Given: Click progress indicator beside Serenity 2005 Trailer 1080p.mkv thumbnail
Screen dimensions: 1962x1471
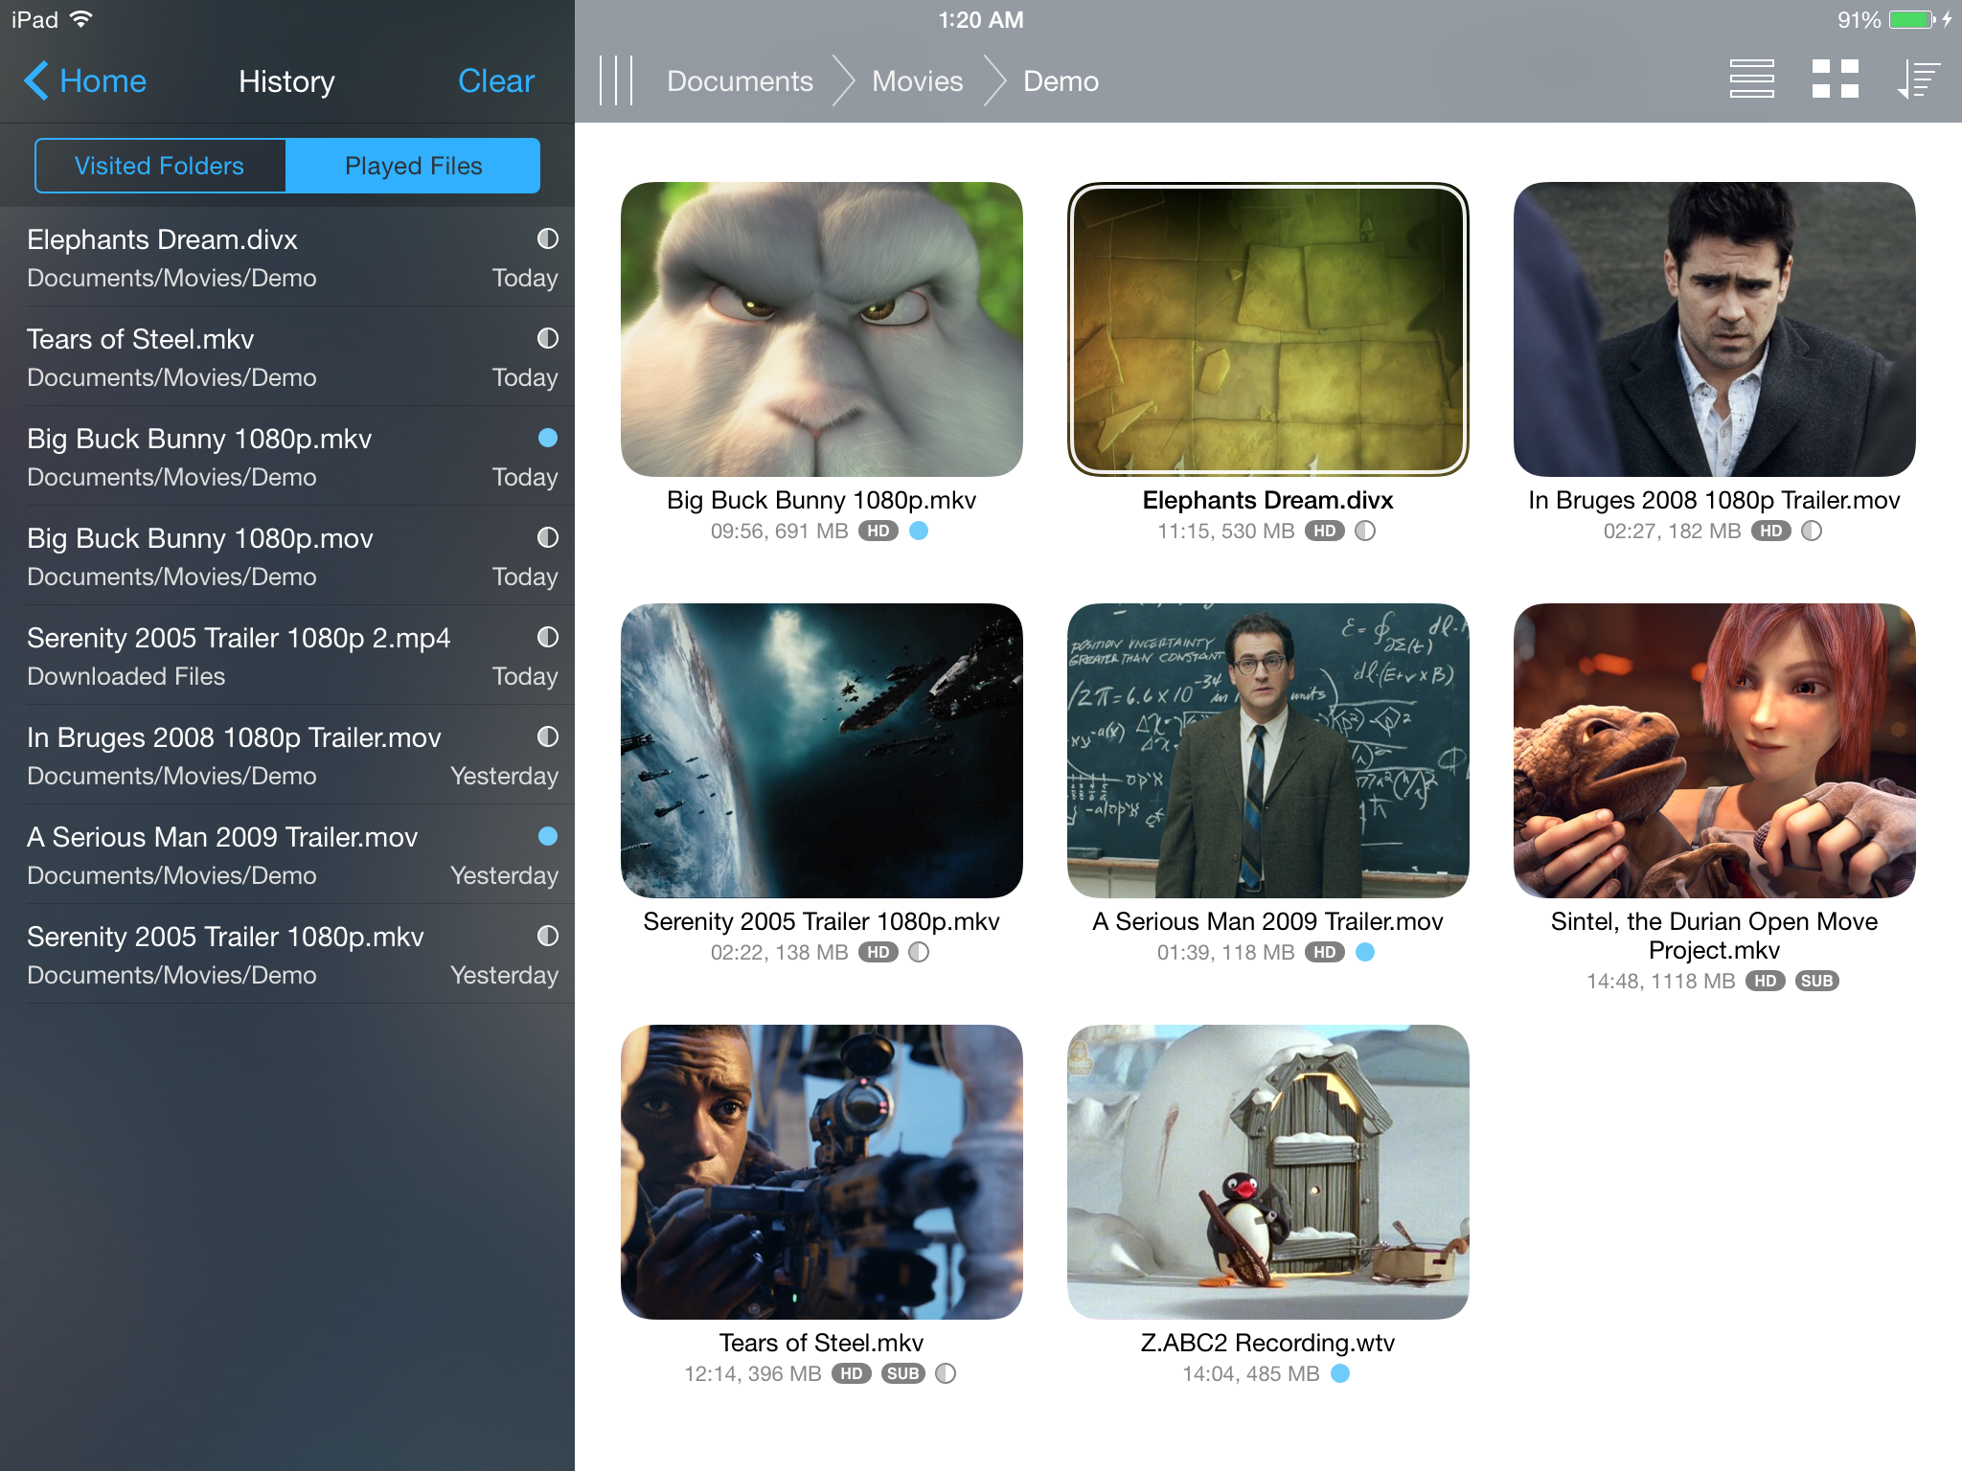Looking at the screenshot, I should [x=919, y=953].
